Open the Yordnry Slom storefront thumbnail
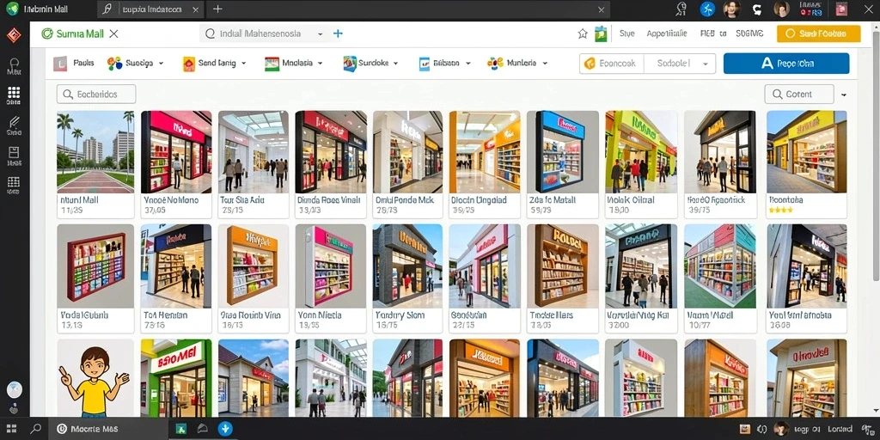The width and height of the screenshot is (880, 440). coord(407,266)
